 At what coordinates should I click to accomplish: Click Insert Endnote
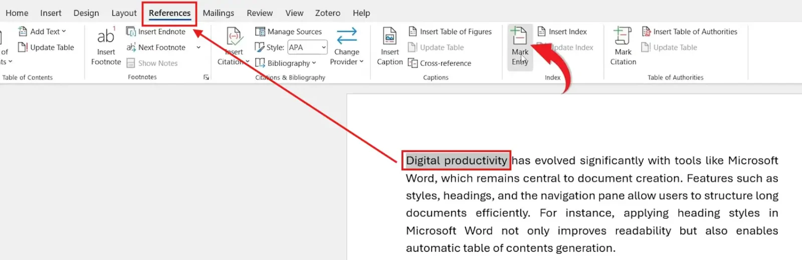[x=156, y=31]
